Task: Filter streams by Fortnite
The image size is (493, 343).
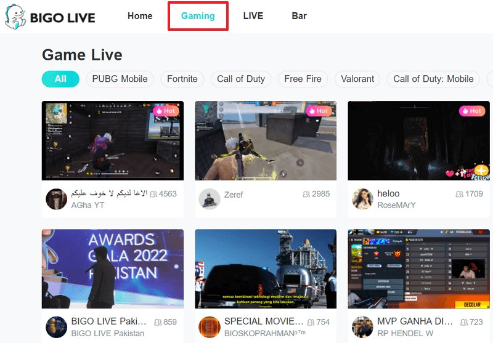Action: [182, 79]
